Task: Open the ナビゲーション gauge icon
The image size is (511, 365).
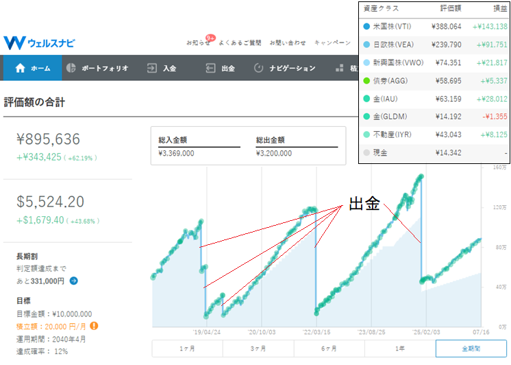Action: [258, 68]
